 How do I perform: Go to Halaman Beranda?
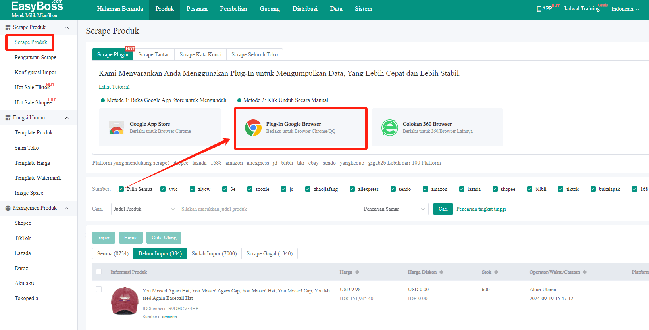click(120, 9)
